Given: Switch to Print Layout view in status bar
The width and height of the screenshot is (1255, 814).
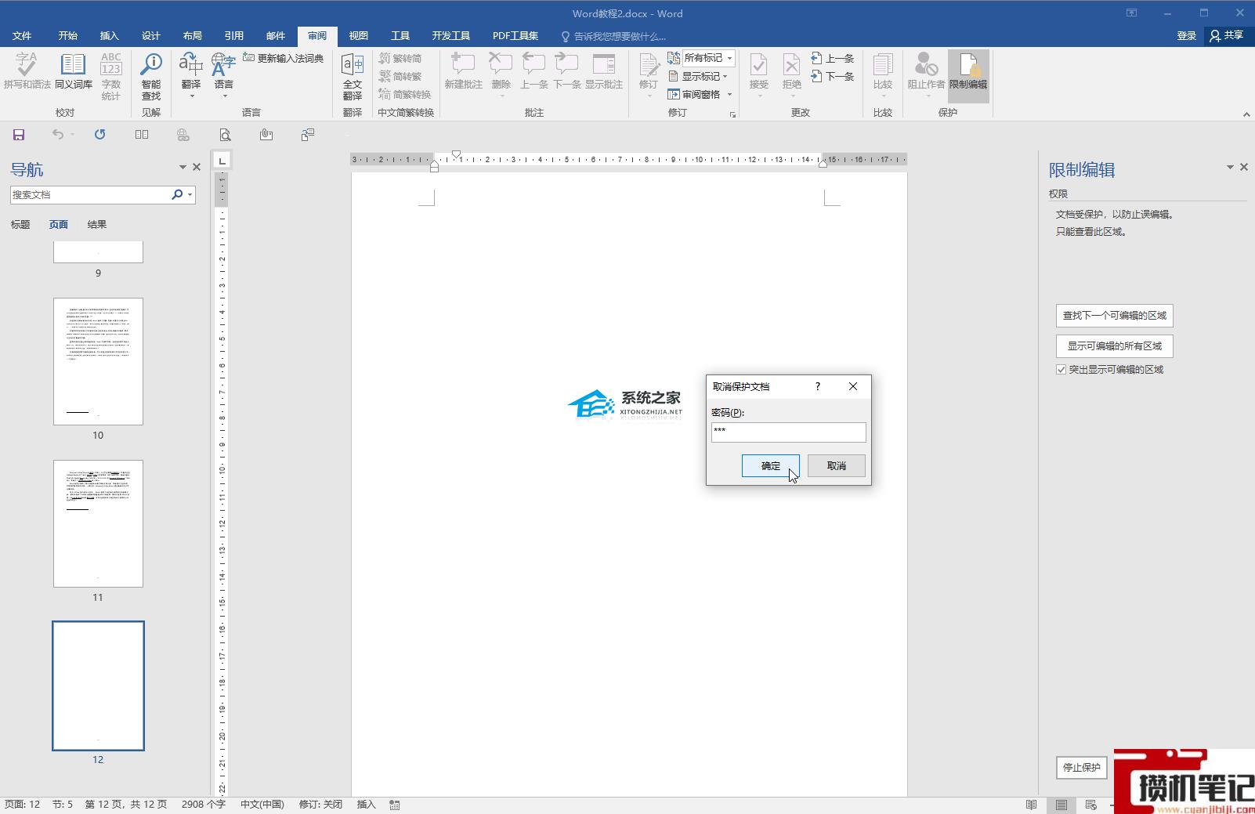Looking at the screenshot, I should coord(1061,805).
